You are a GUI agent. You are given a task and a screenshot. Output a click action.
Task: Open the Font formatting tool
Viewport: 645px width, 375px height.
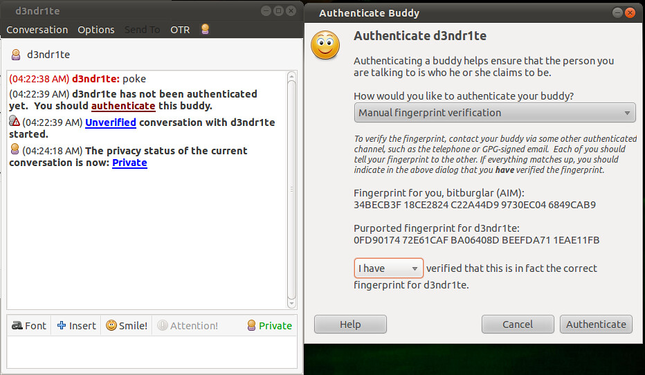pos(29,326)
